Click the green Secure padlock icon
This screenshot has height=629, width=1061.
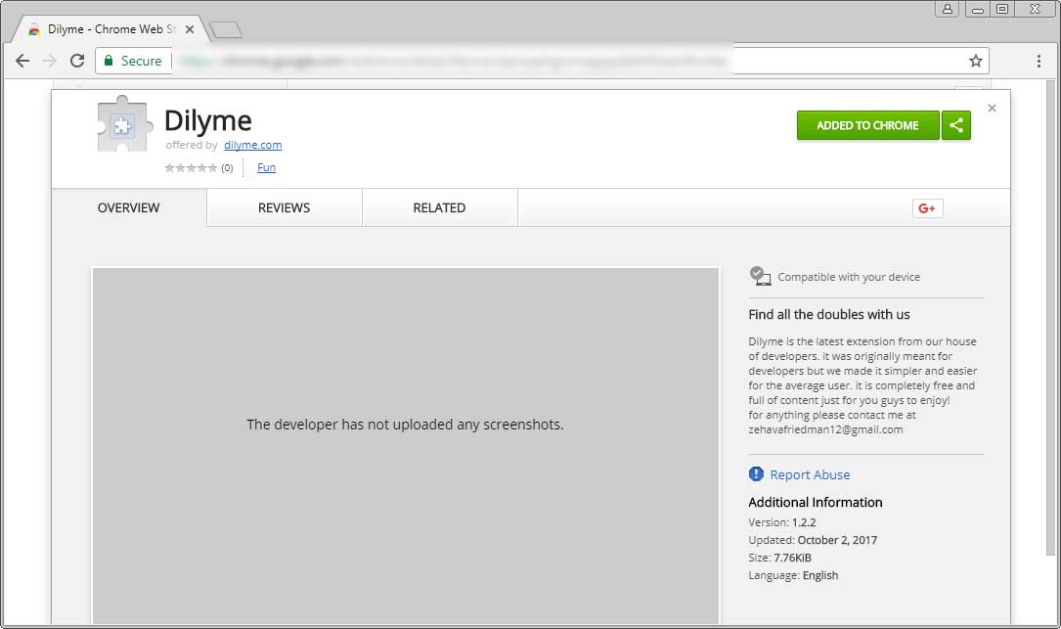[109, 61]
